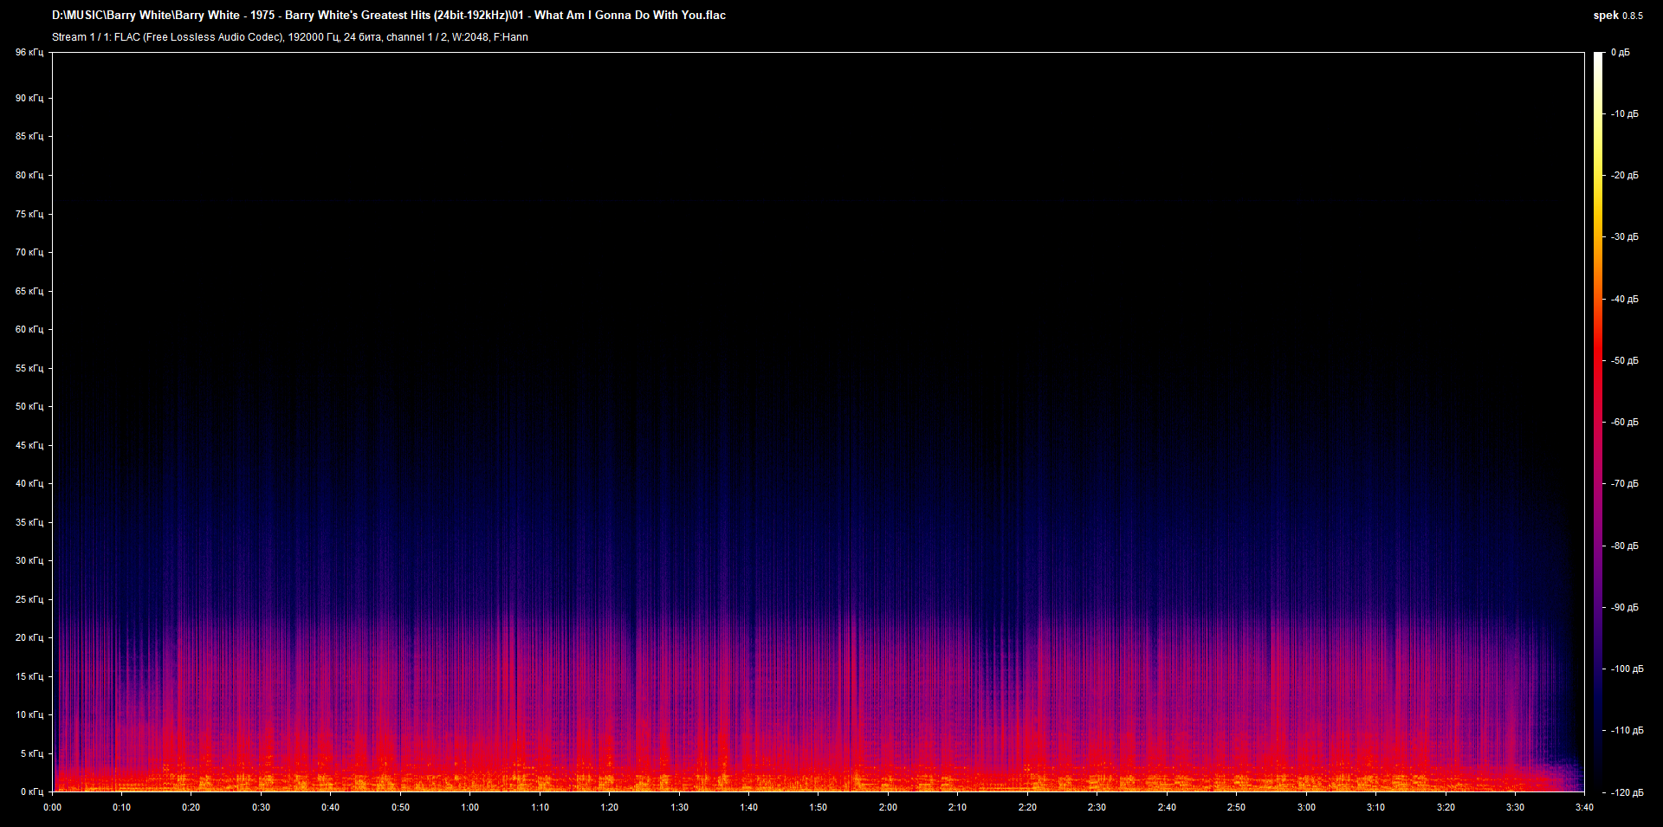The height and width of the screenshot is (827, 1663).
Task: Click the -120 дБ level scale label
Action: click(1627, 792)
